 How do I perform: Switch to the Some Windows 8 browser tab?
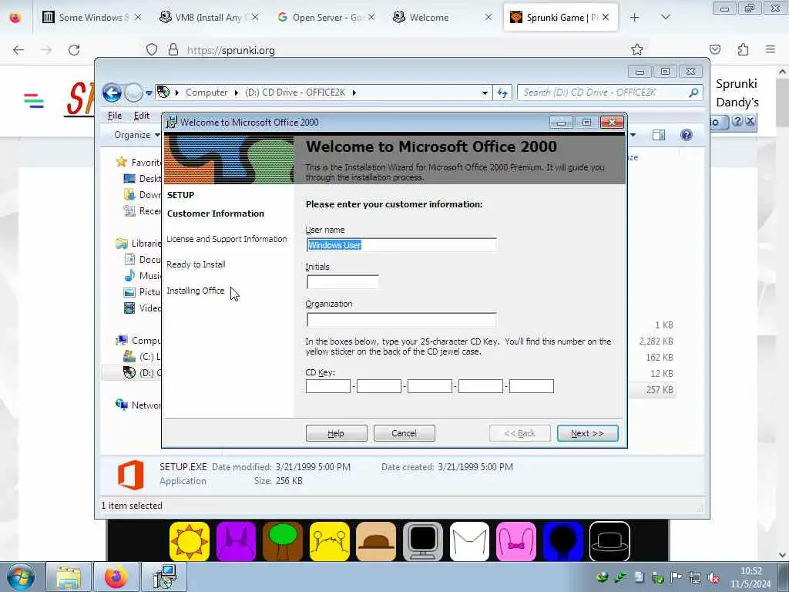pos(92,18)
